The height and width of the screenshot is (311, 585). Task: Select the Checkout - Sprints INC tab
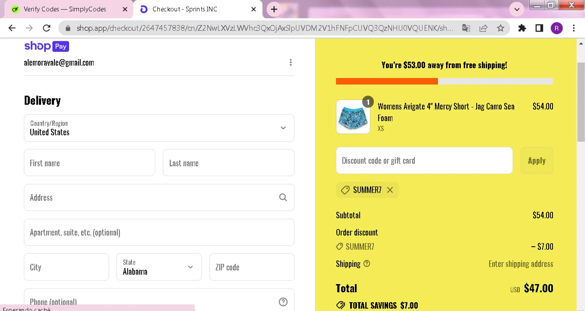pos(197,9)
